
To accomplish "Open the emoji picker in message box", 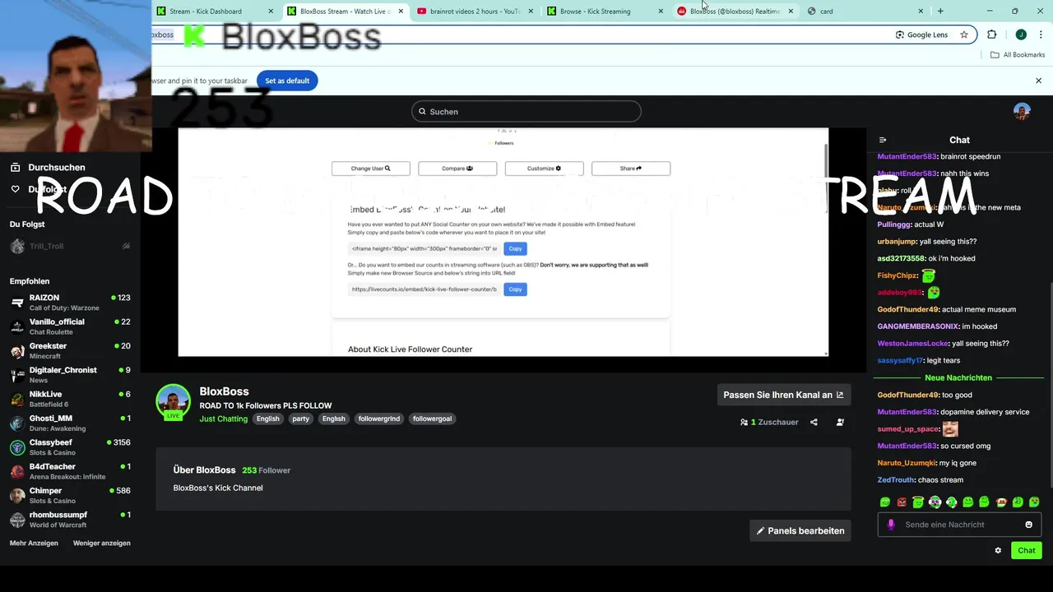I will coord(1028,525).
